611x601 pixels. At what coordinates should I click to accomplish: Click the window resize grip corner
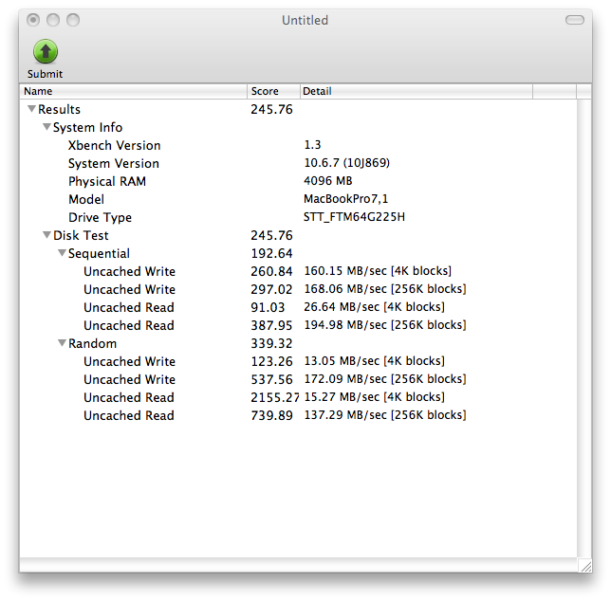pos(584,565)
